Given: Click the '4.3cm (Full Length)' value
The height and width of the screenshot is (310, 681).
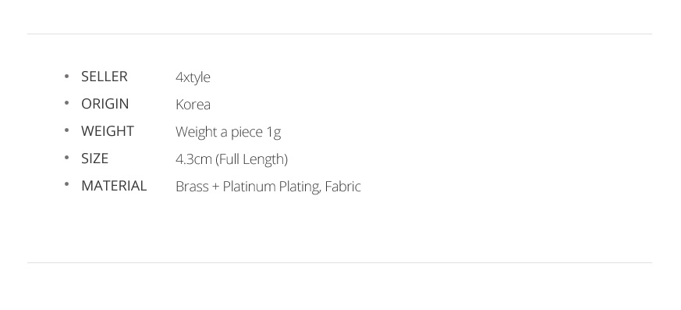Looking at the screenshot, I should 232,159.
